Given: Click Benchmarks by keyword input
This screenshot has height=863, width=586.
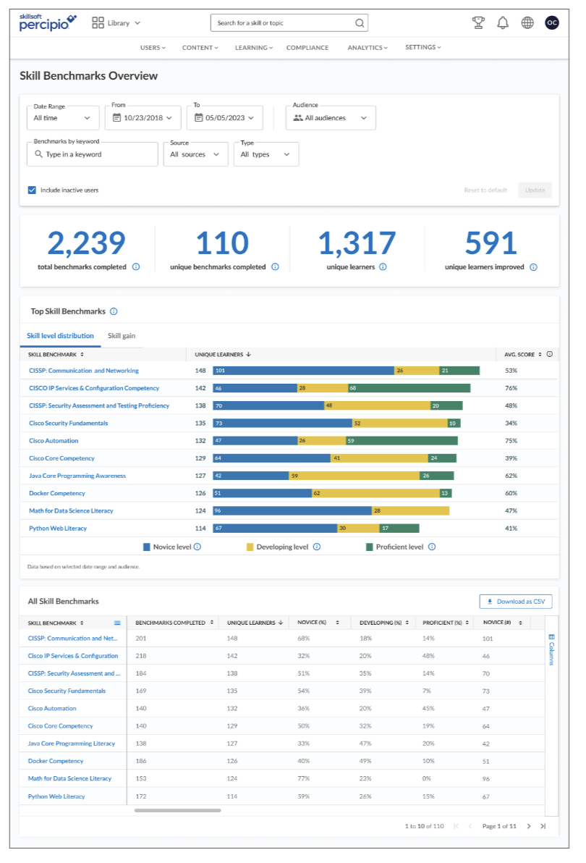Looking at the screenshot, I should 93,154.
